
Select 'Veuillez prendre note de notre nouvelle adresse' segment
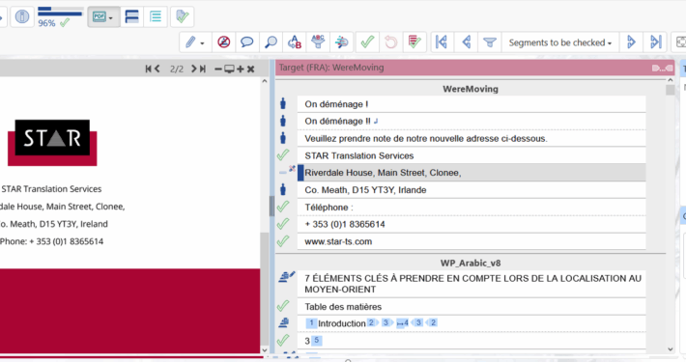[472, 139]
